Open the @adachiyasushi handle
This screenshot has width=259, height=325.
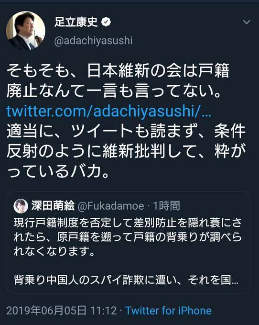coord(93,40)
